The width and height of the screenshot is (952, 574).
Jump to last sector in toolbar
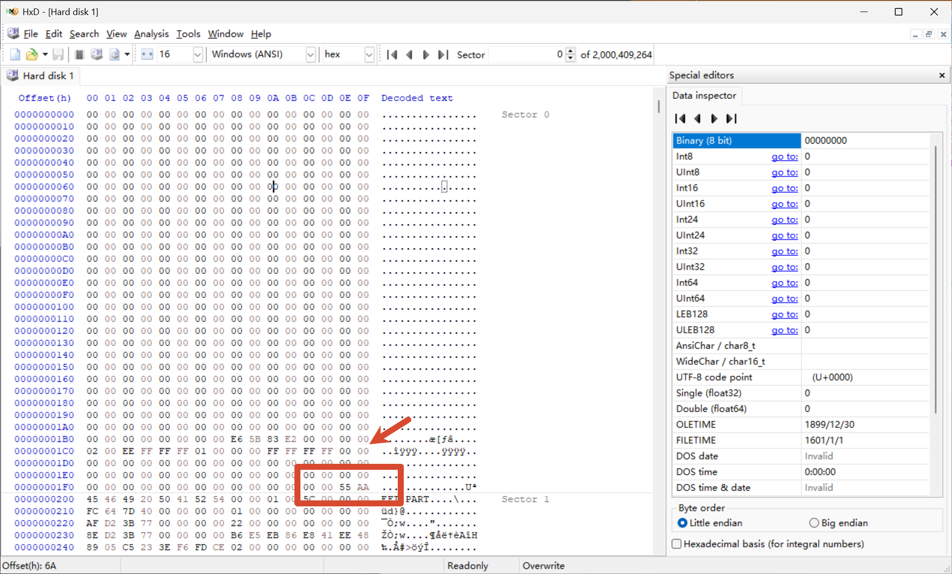pos(443,55)
